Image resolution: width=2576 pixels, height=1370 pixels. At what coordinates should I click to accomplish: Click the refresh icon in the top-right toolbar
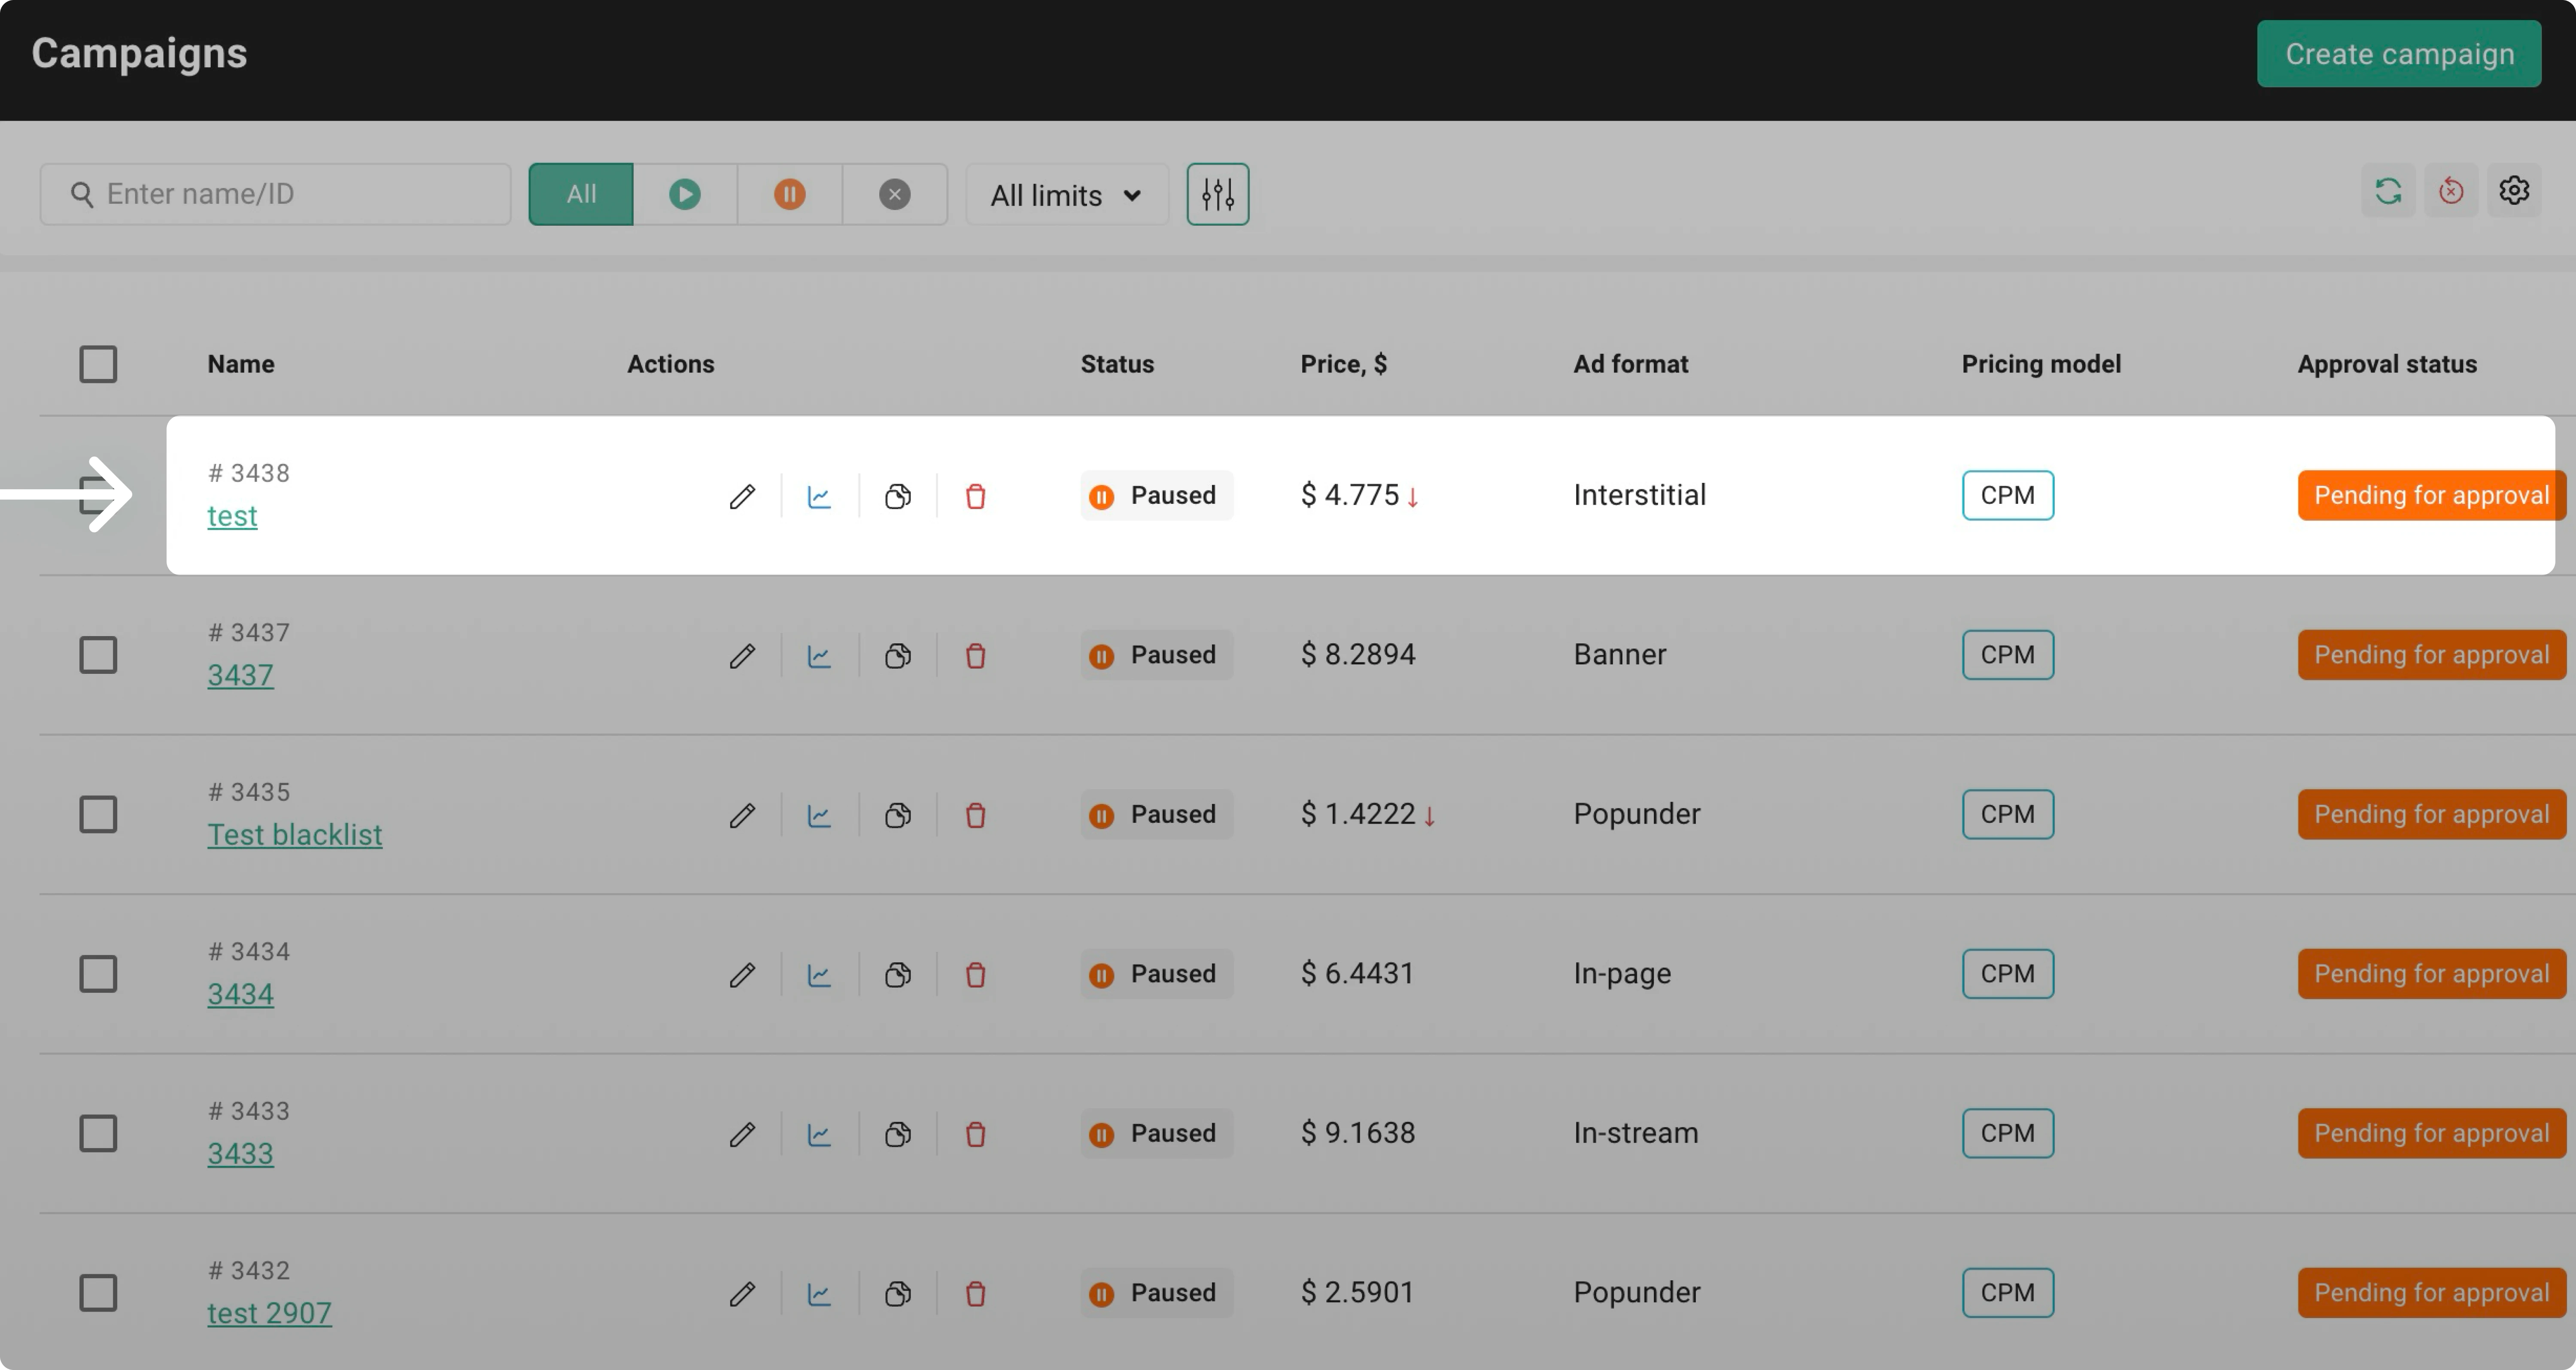(x=2388, y=191)
